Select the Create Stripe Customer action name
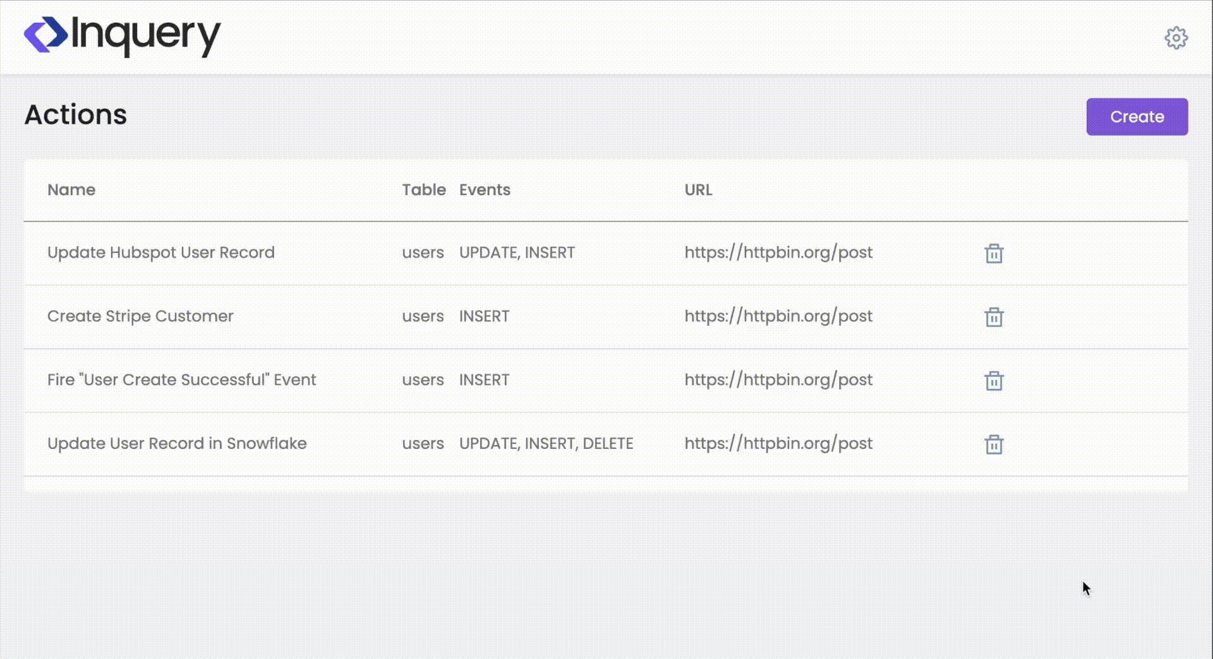 click(x=140, y=316)
